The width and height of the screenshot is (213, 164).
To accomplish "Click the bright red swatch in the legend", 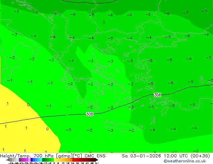I will click(73, 160).
